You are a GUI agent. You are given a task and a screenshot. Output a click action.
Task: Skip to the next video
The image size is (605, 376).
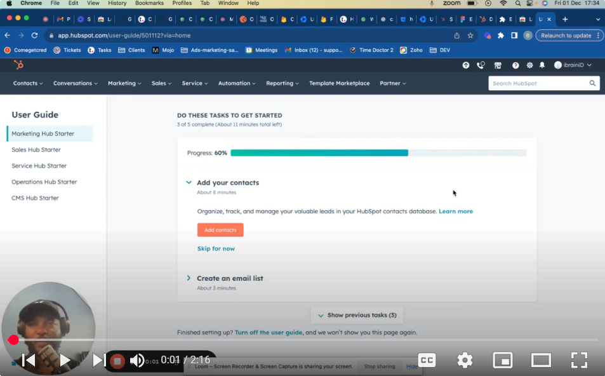click(99, 360)
